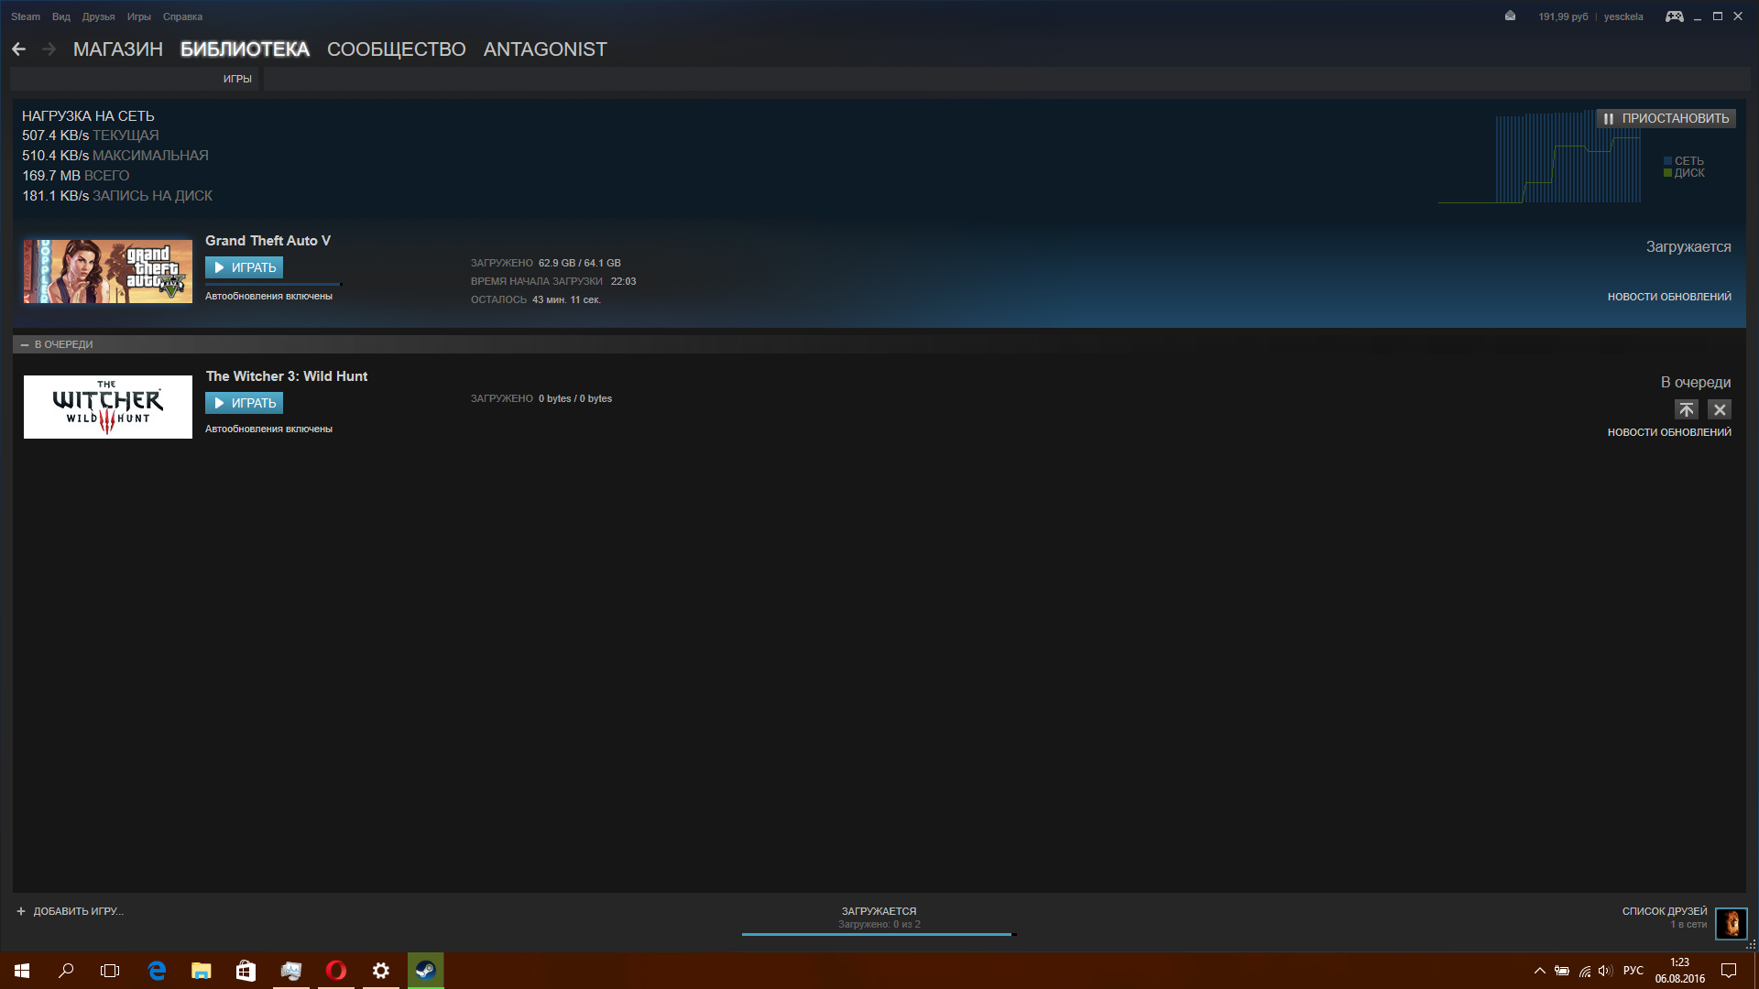Viewport: 1759px width, 989px height.
Task: Open Windows Store from taskbar
Action: click(246, 971)
